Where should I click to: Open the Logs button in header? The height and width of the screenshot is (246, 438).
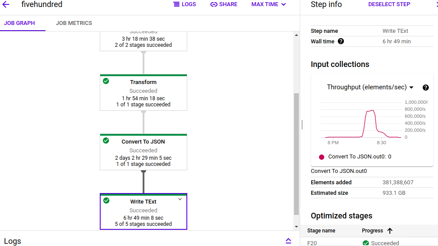185,4
